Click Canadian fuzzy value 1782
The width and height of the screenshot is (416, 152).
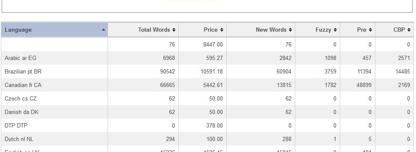click(330, 85)
